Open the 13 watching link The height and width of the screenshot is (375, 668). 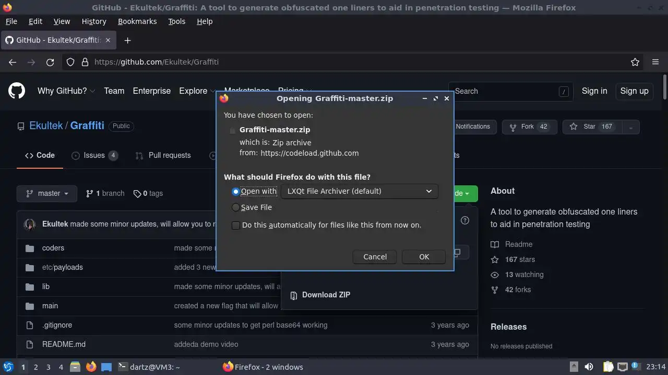click(x=517, y=274)
